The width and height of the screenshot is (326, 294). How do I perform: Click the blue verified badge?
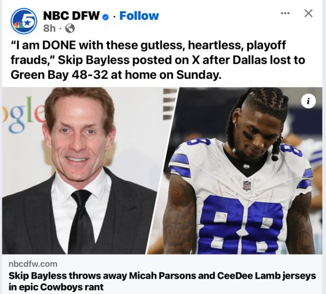(105, 17)
